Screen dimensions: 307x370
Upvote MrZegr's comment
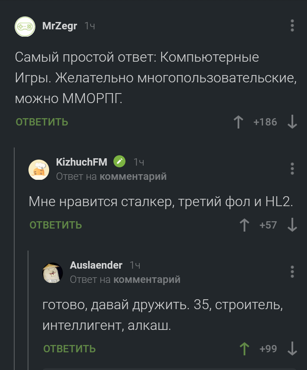(238, 122)
